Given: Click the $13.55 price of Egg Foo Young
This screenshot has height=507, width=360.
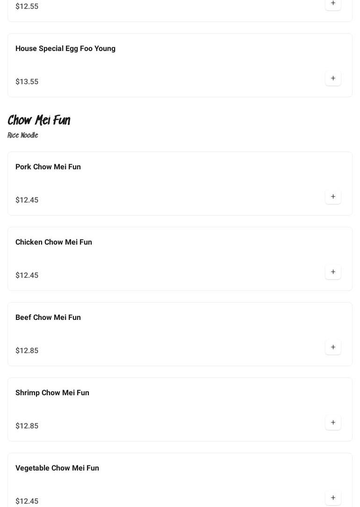Looking at the screenshot, I should pos(27,81).
